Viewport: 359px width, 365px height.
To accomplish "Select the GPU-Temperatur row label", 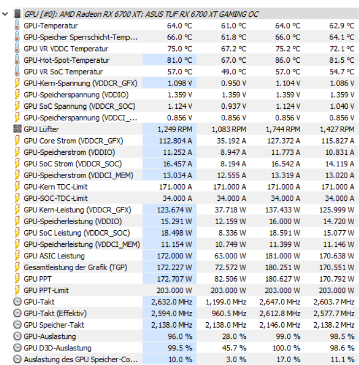I will tap(51, 25).
